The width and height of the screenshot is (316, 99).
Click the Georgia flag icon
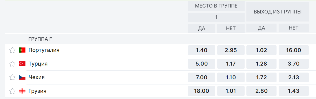[22, 91]
